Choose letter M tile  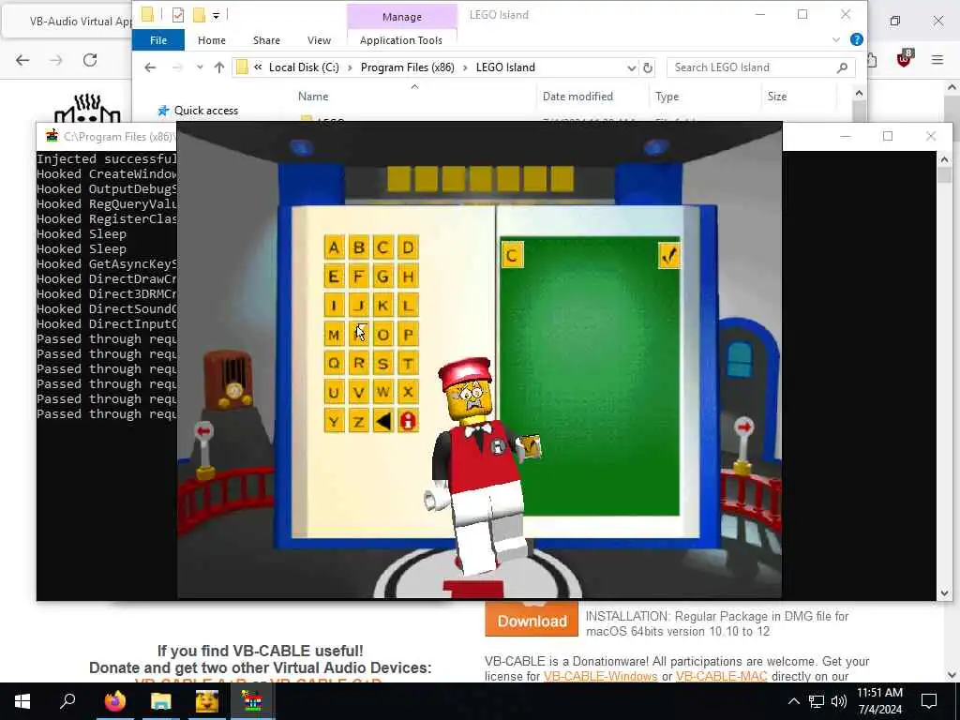pos(335,335)
